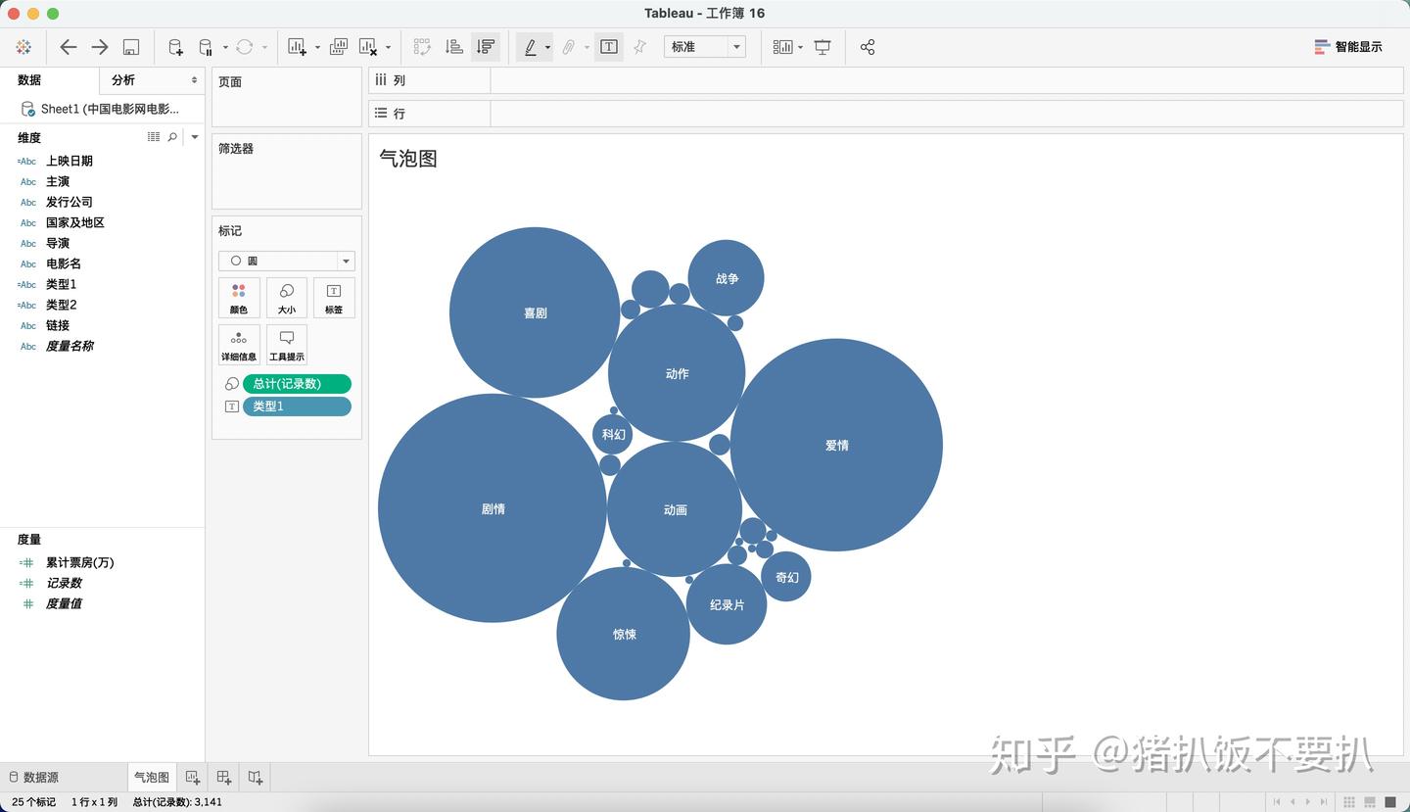Toggle show mark labels T icon
The width and height of the screenshot is (1410, 812).
click(x=609, y=47)
